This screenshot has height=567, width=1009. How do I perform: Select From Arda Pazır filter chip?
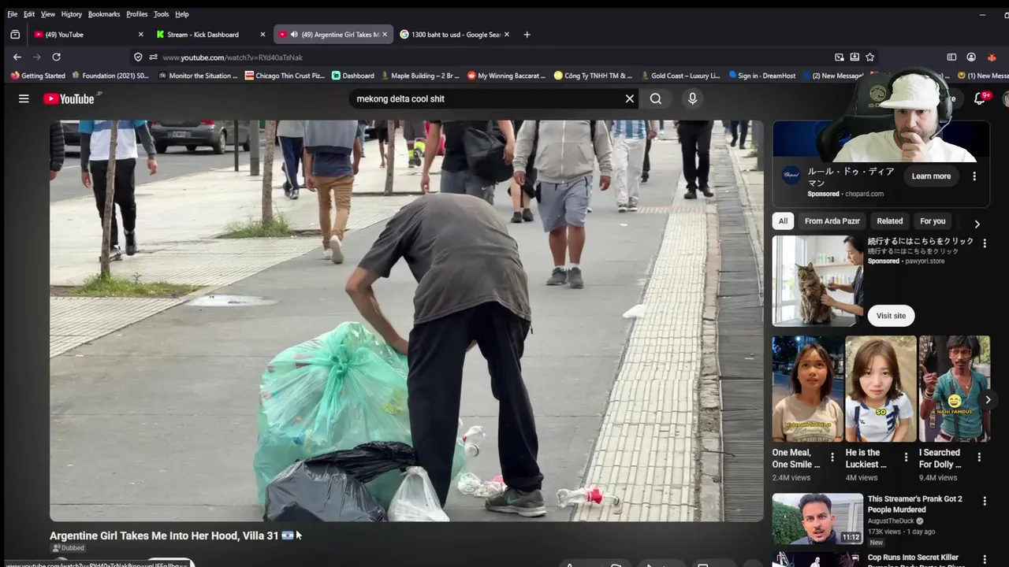(x=832, y=221)
